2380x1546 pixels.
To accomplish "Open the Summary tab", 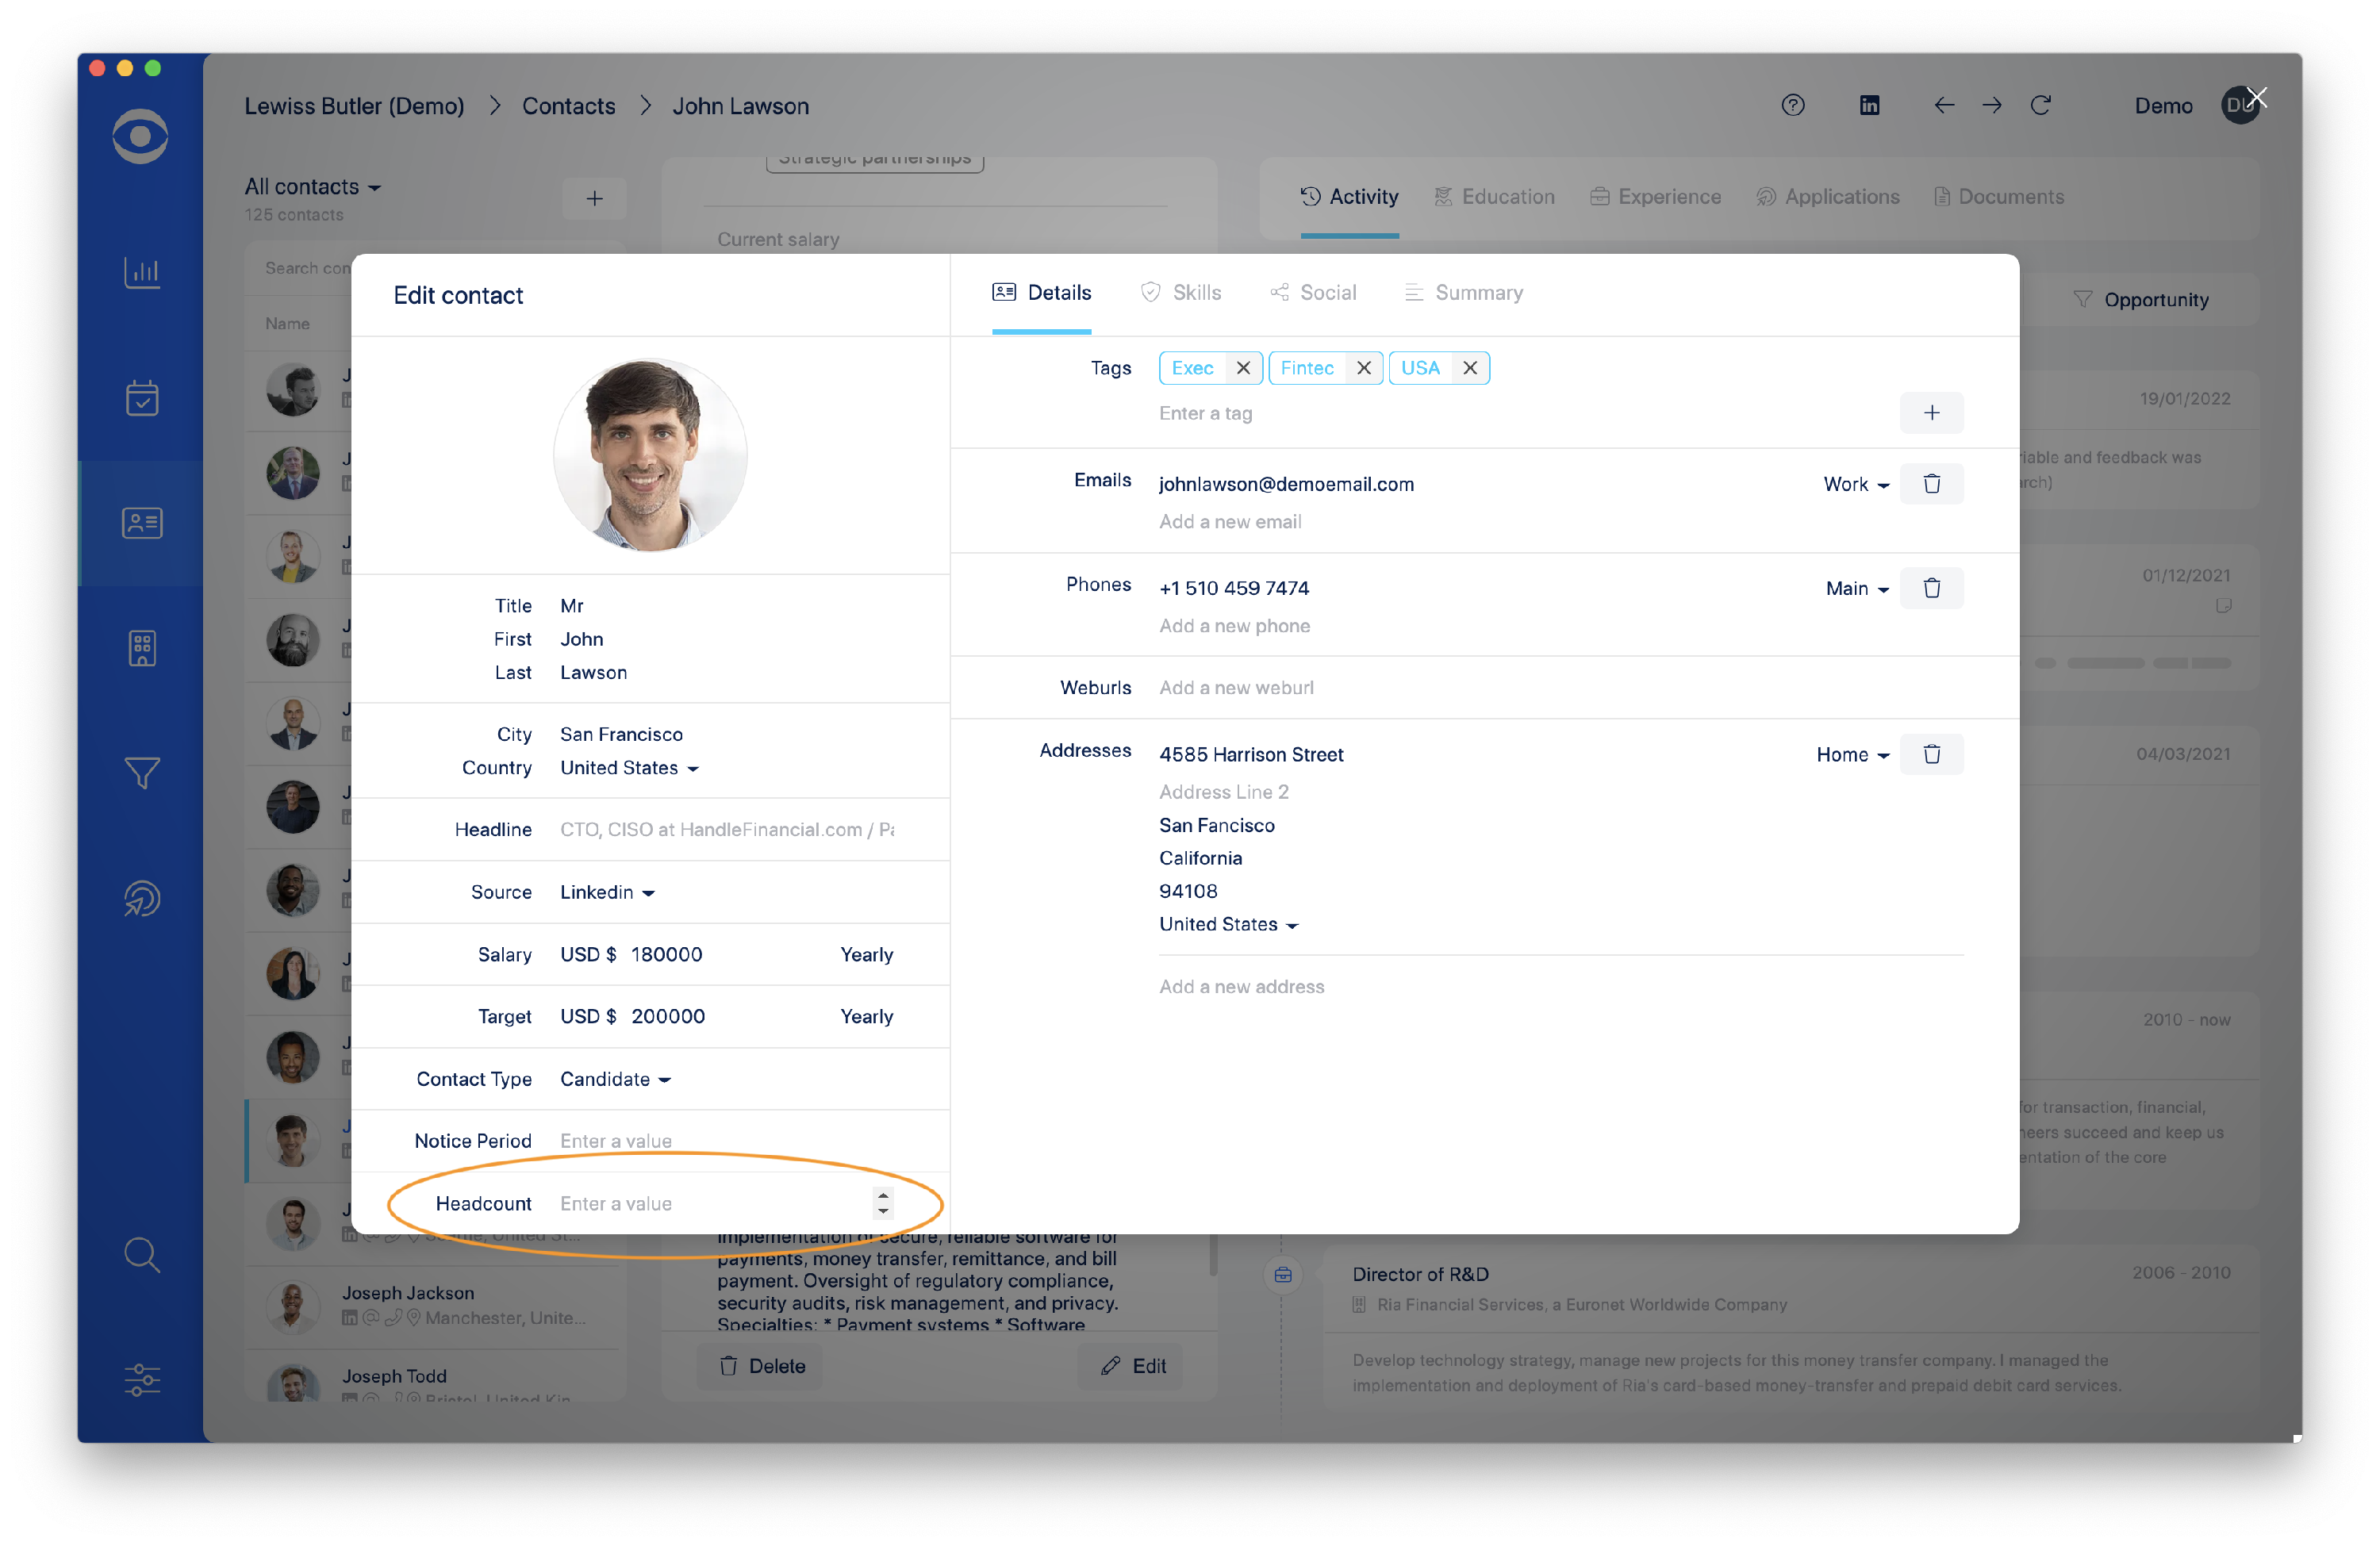I will [x=1464, y=293].
